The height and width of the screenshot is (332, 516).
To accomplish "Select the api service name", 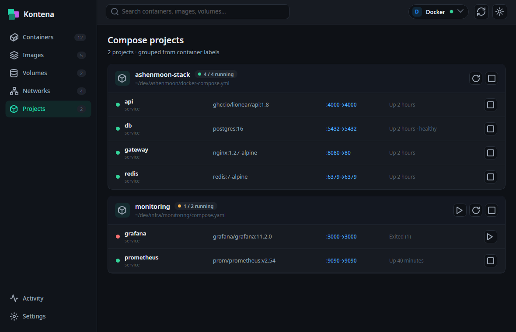I will pos(129,102).
